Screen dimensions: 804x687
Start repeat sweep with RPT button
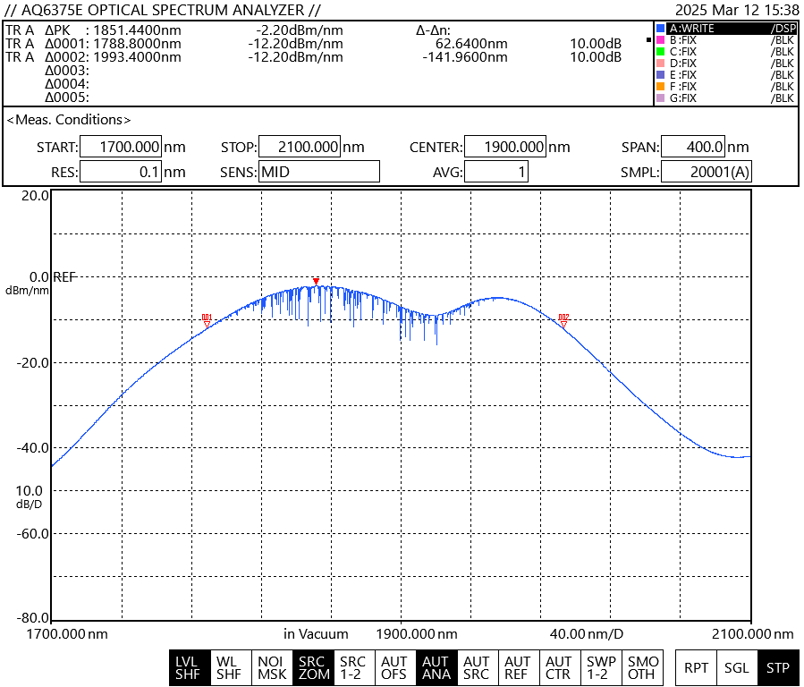point(695,667)
